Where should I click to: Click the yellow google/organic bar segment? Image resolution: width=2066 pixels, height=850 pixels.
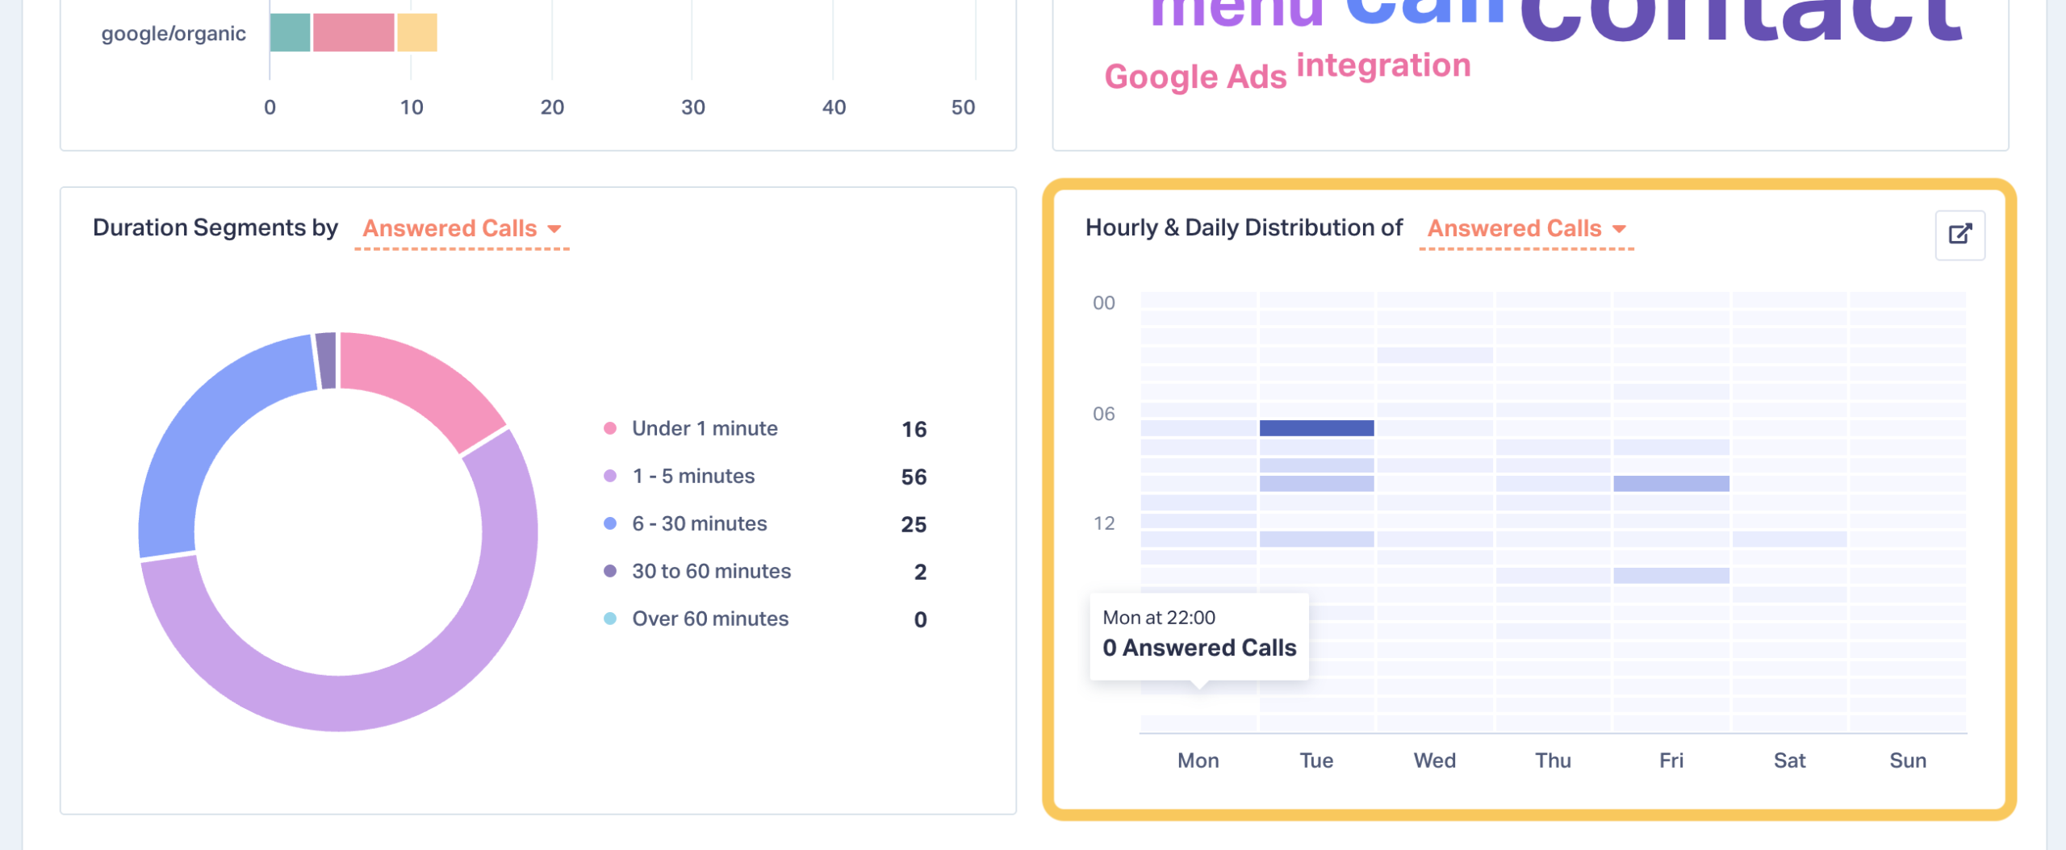(417, 33)
